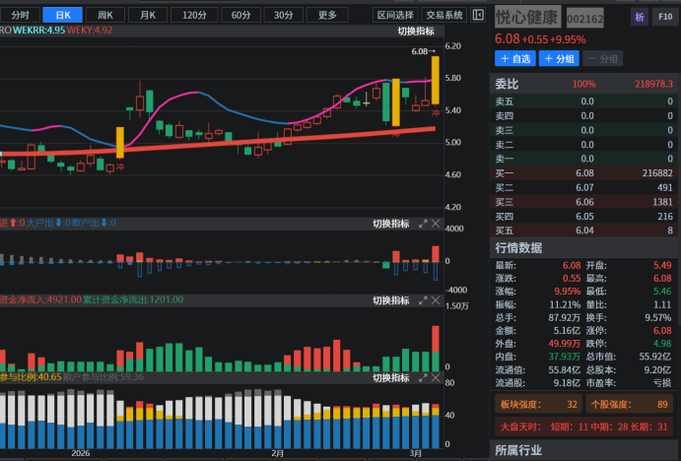The height and width of the screenshot is (462, 681).
Task: Open the 更多 periods dropdown
Action: (327, 15)
